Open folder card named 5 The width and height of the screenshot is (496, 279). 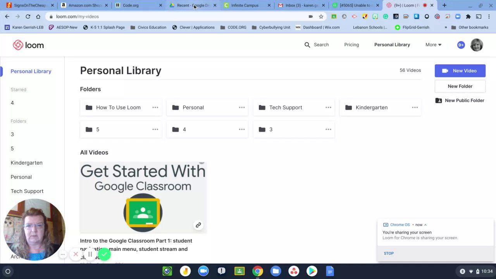pos(121,129)
